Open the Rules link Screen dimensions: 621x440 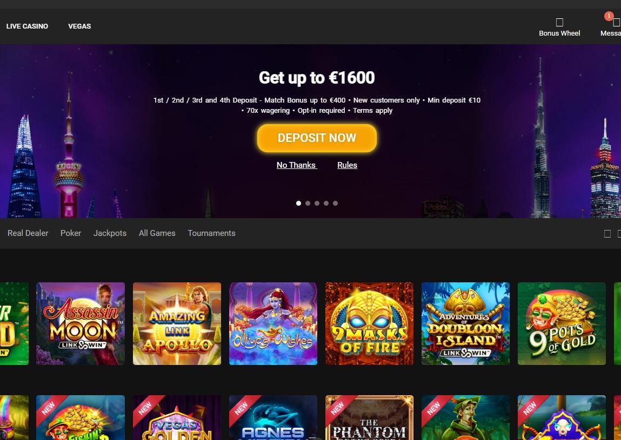pos(348,165)
